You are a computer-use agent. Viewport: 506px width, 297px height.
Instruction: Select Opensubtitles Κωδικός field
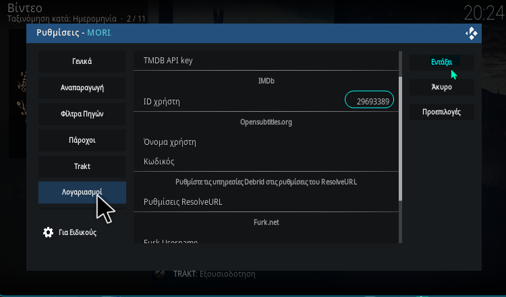[x=266, y=162]
